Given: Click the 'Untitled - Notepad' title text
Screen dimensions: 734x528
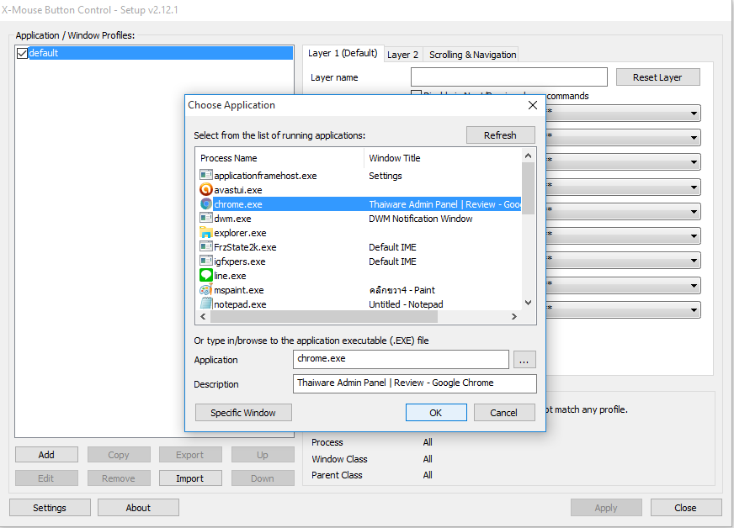Looking at the screenshot, I should 406,304.
